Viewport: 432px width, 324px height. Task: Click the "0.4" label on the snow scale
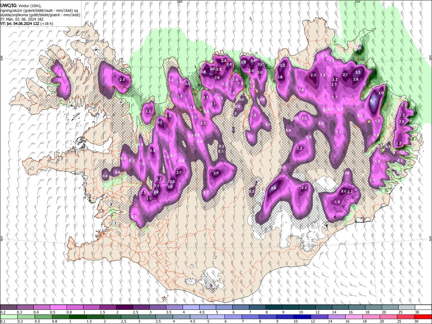36,312
